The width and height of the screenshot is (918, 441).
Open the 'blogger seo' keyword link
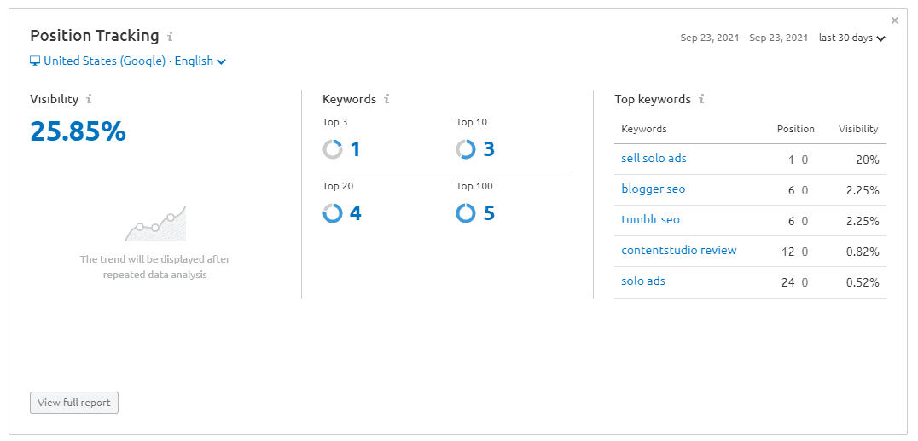[653, 189]
